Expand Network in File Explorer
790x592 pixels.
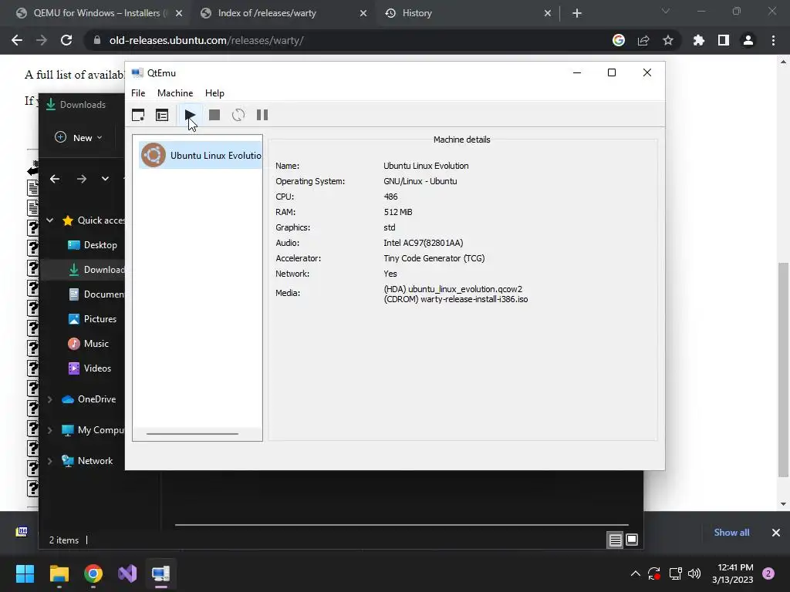[50, 461]
